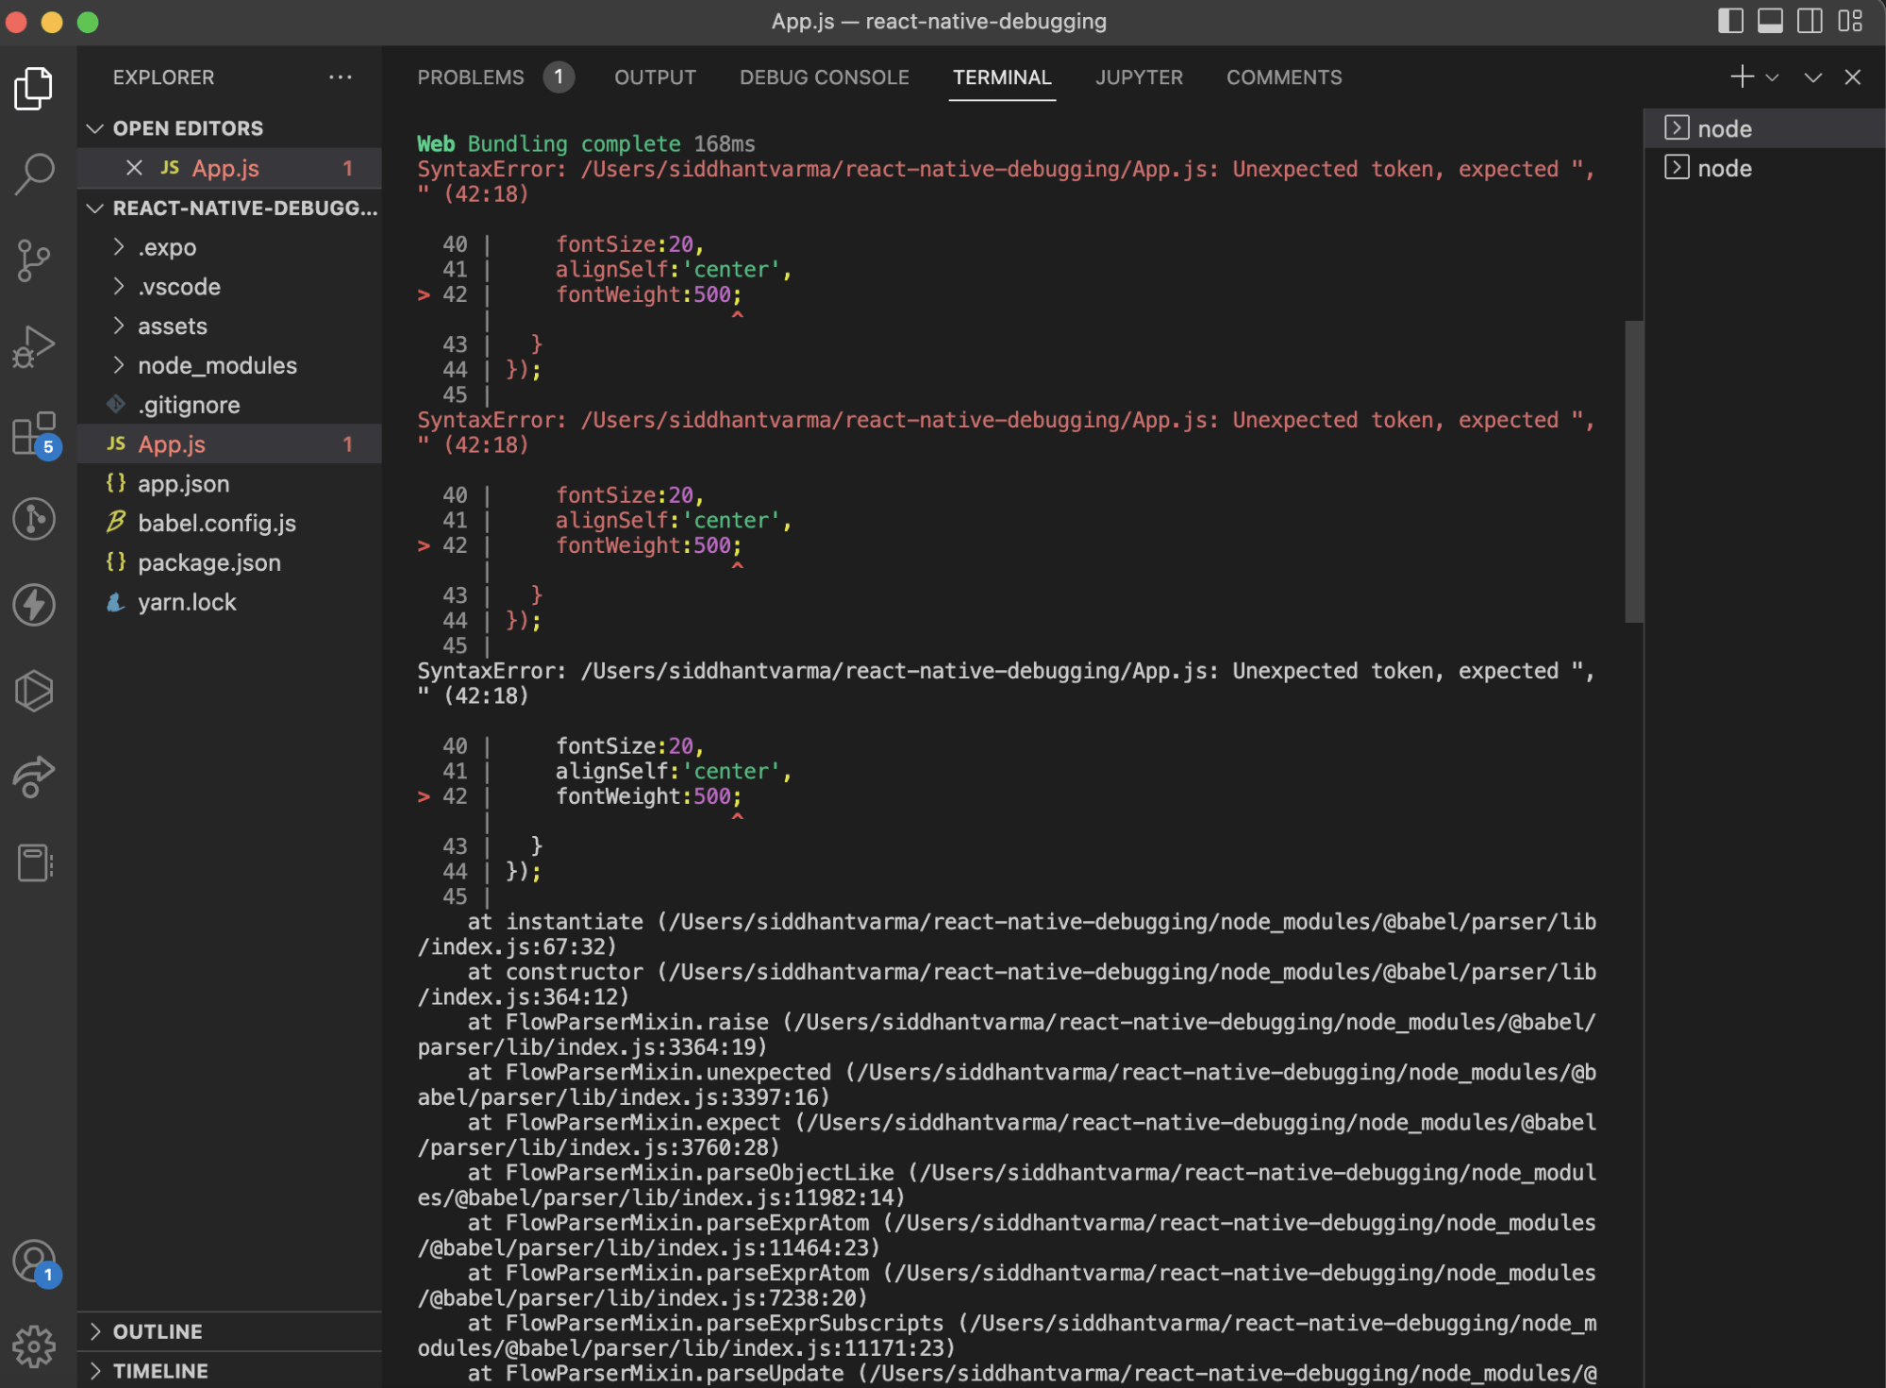
Task: Open the Manage settings gear
Action: tap(34, 1346)
